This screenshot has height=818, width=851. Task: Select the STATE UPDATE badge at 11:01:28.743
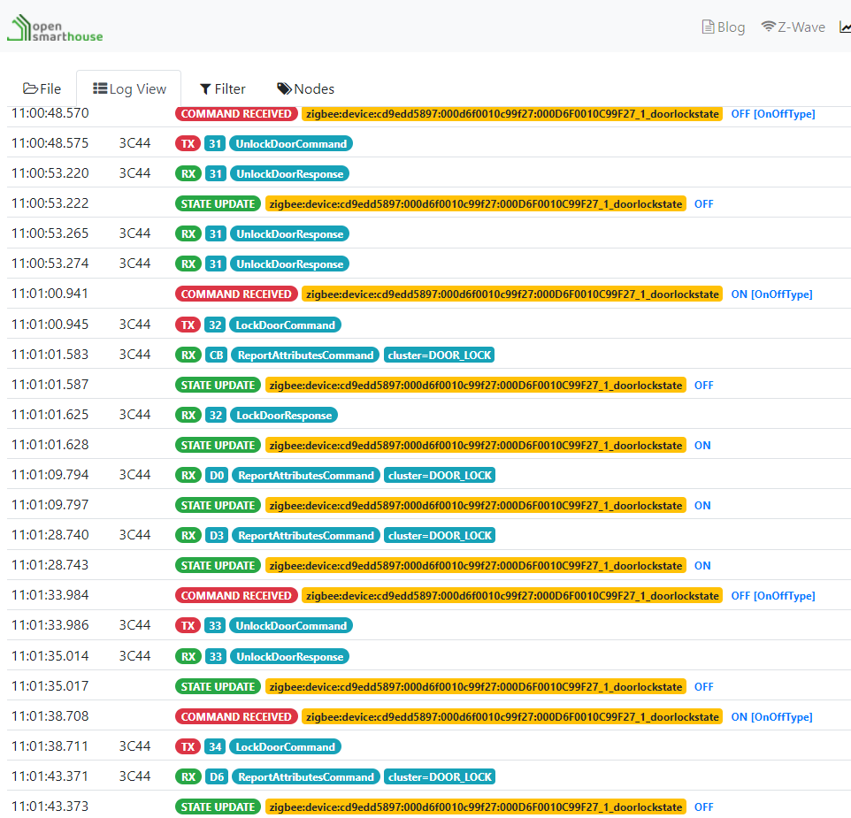point(218,565)
